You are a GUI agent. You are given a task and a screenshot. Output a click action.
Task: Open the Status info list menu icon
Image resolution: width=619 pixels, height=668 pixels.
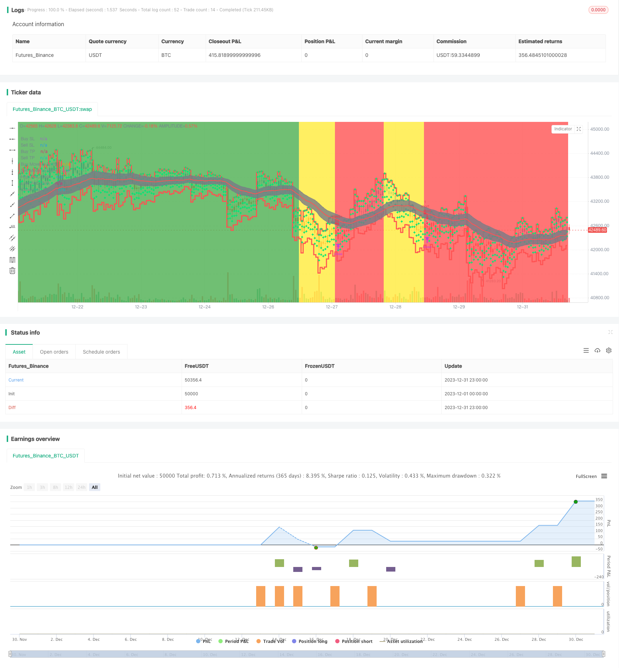(x=586, y=350)
